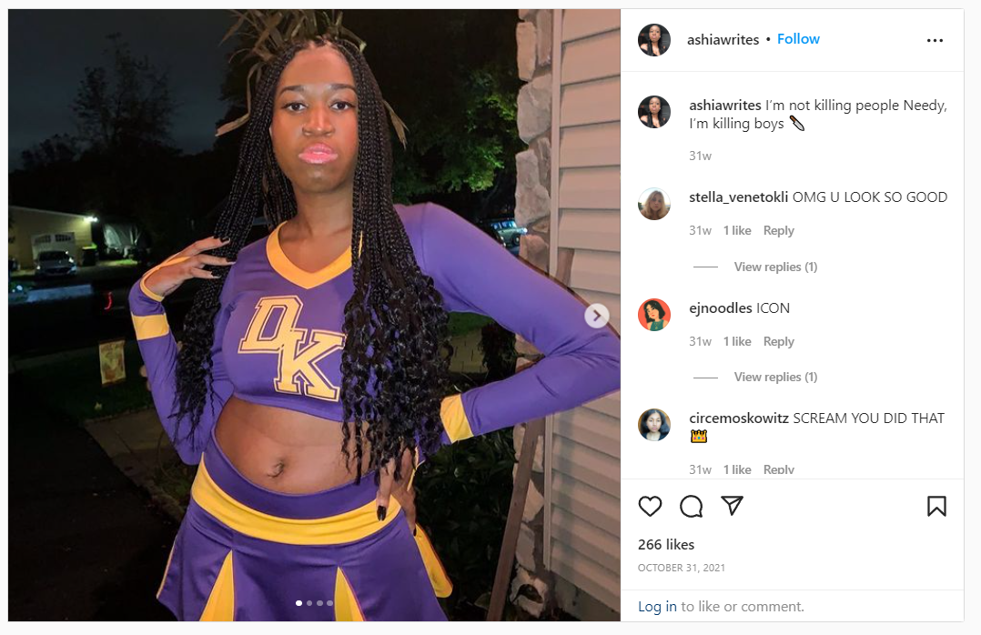Open ashiawrites profile picture in the header
981x635 pixels.
pyautogui.click(x=653, y=40)
